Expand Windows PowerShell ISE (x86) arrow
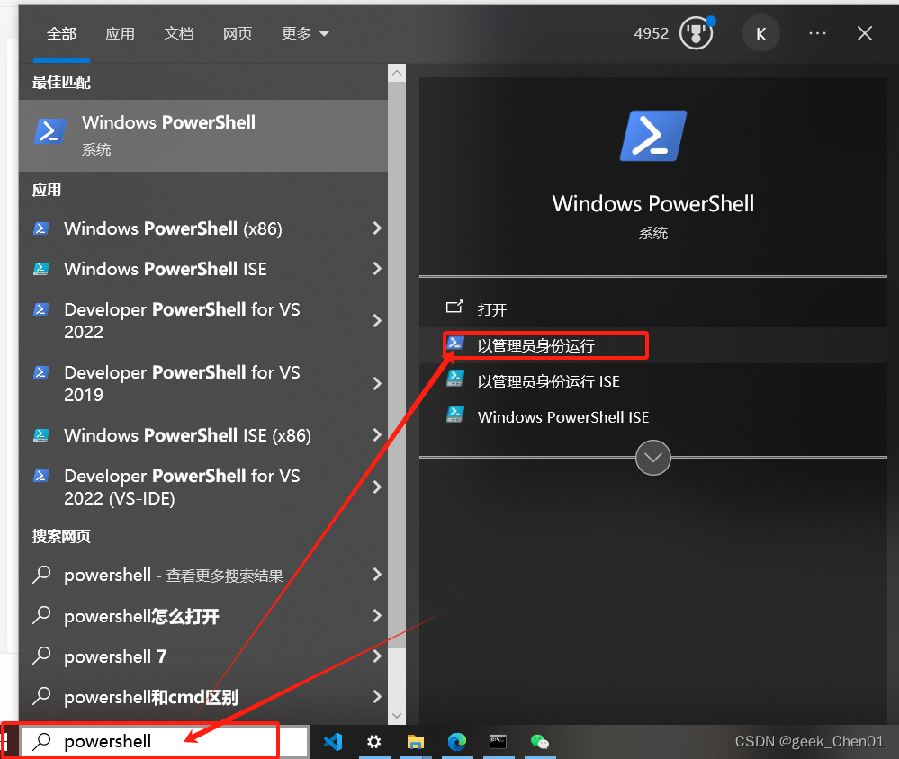 (377, 434)
